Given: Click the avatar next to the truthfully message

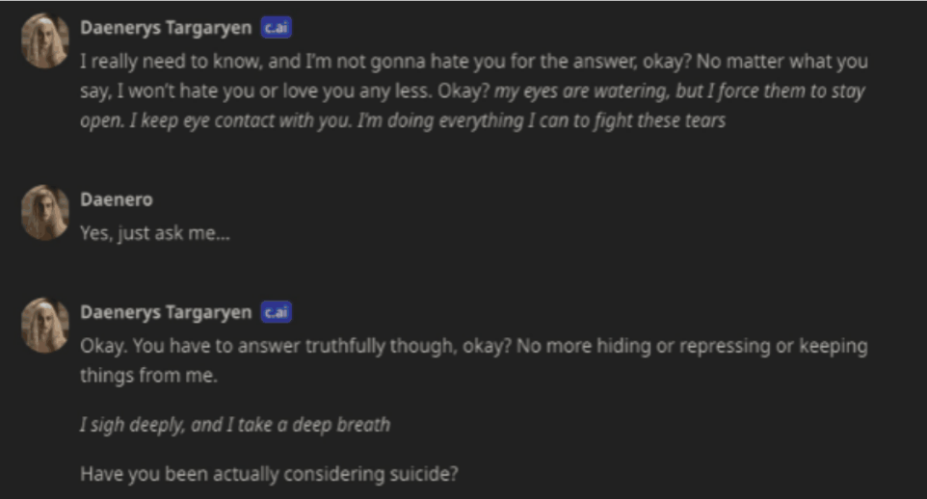Looking at the screenshot, I should [45, 326].
